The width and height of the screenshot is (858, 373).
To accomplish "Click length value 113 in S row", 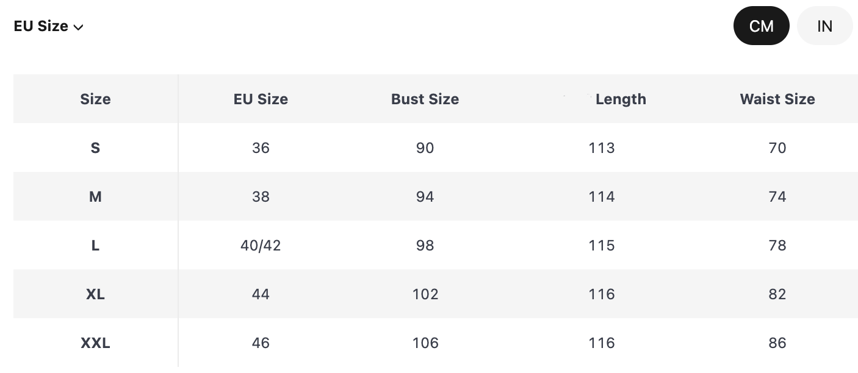I will 602,147.
